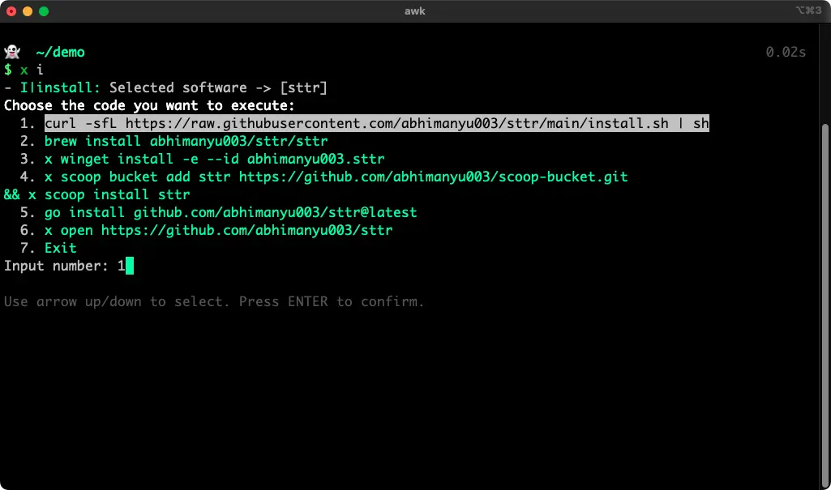Viewport: 831px width, 490px height.
Task: Select the brew install abhimanyu003/sttr/sttr option
Action: pos(186,141)
